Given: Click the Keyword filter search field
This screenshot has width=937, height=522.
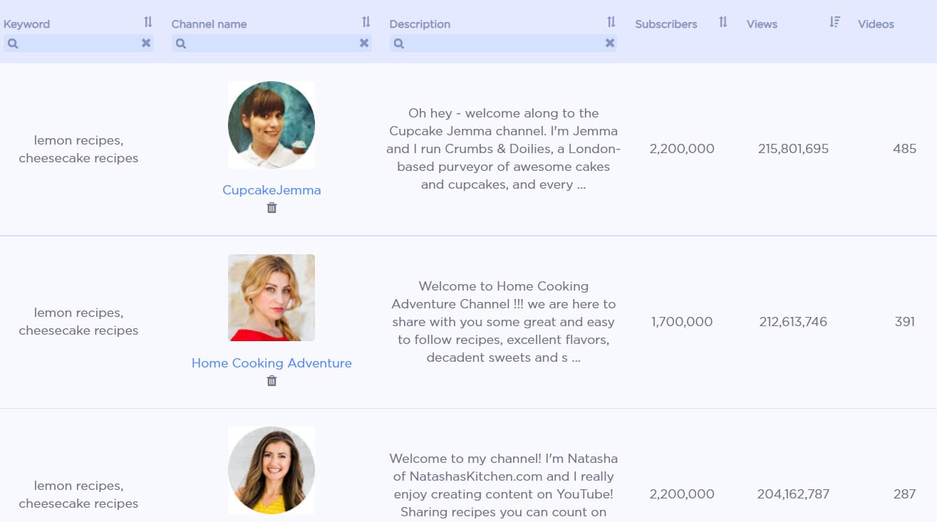Looking at the screenshot, I should click(x=78, y=43).
